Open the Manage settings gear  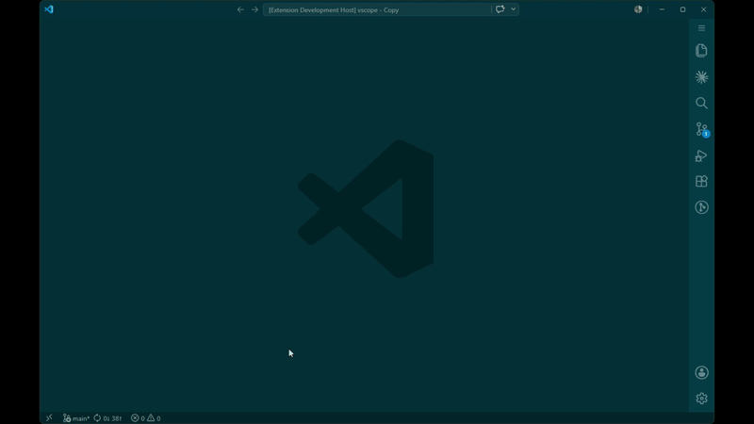pos(701,399)
